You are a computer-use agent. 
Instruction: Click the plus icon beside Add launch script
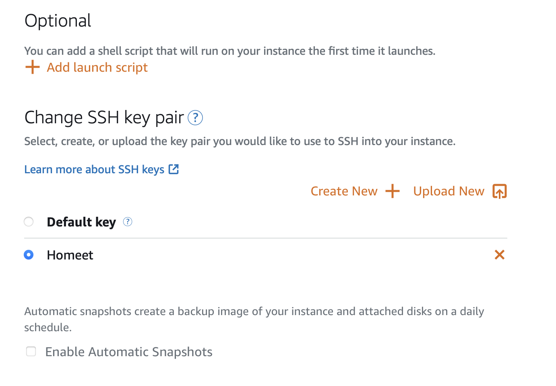pyautogui.click(x=32, y=67)
